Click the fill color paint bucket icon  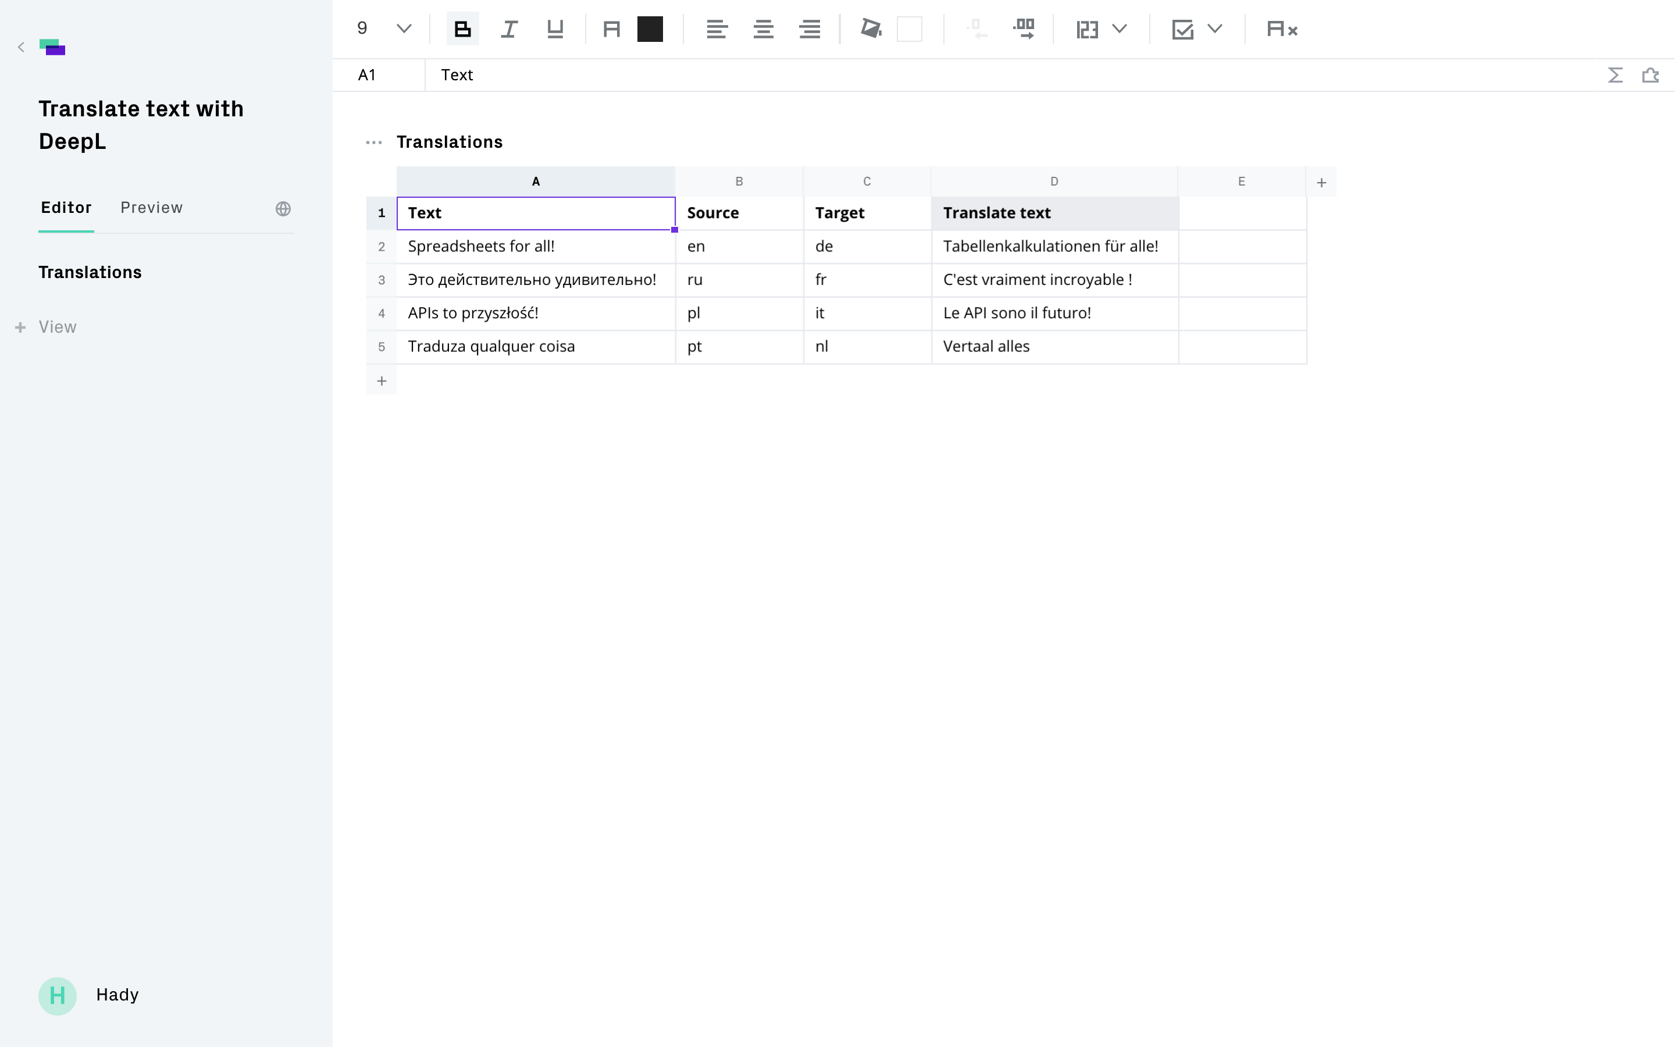(871, 29)
